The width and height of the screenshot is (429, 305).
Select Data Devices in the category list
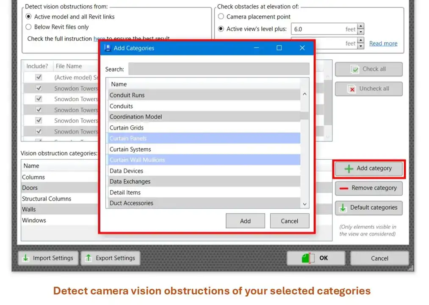tap(127, 171)
